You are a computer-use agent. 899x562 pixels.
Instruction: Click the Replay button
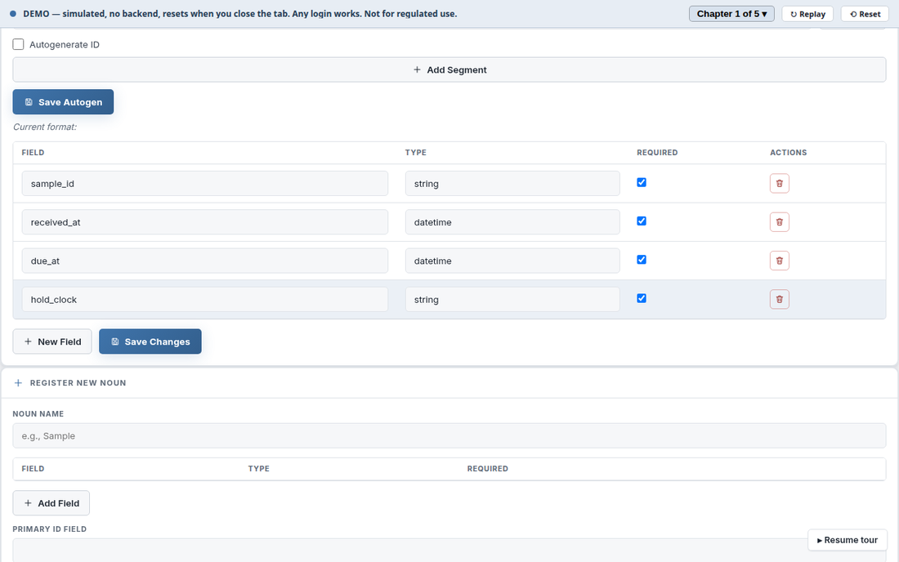(807, 14)
